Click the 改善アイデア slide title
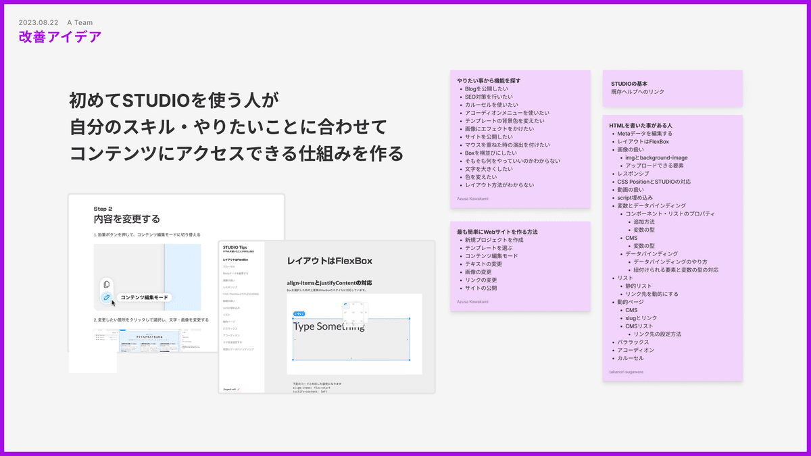Image resolution: width=811 pixels, height=456 pixels. click(x=60, y=36)
